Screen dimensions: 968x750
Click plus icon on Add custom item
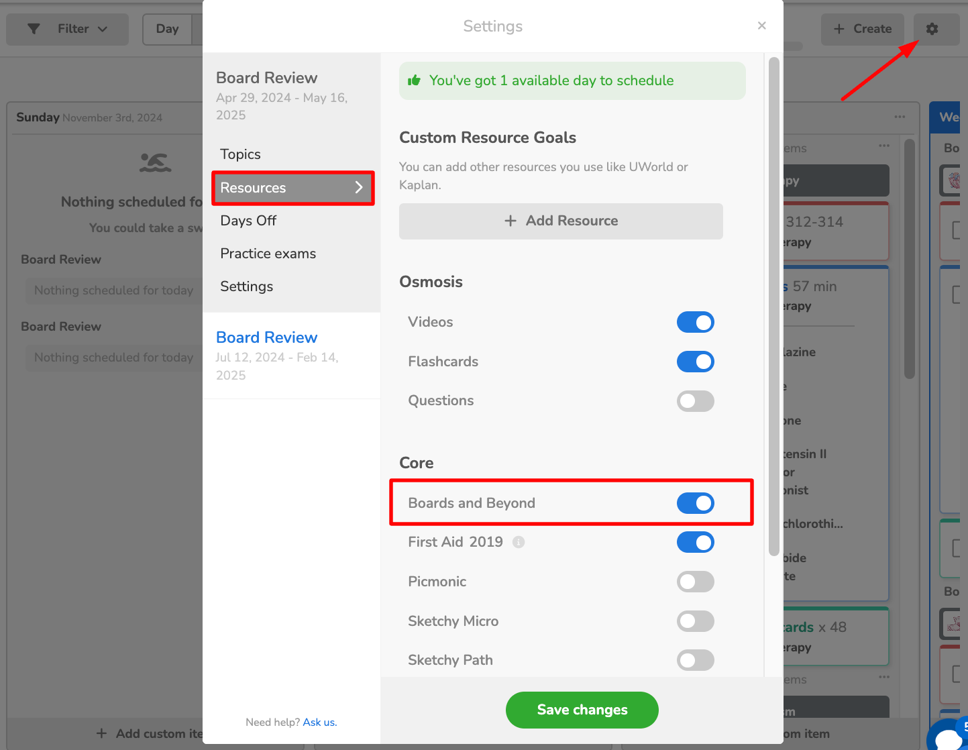point(101,733)
